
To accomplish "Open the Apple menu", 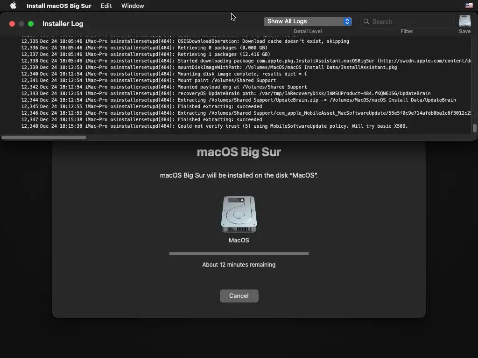I will 13,6.
